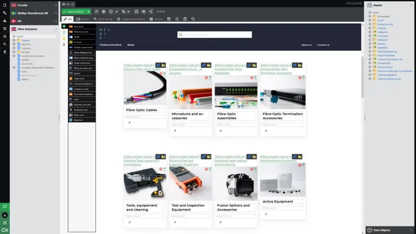Click the chat notifications icon in the sidebar
The height and width of the screenshot is (234, 416).
tap(5, 206)
